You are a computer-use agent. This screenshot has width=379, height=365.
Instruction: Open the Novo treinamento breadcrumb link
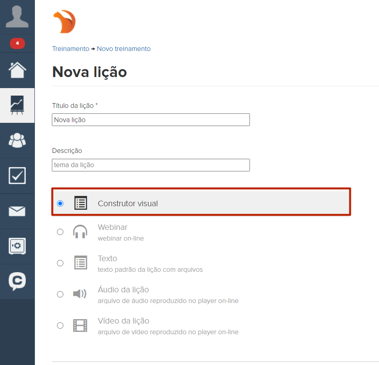coord(124,49)
